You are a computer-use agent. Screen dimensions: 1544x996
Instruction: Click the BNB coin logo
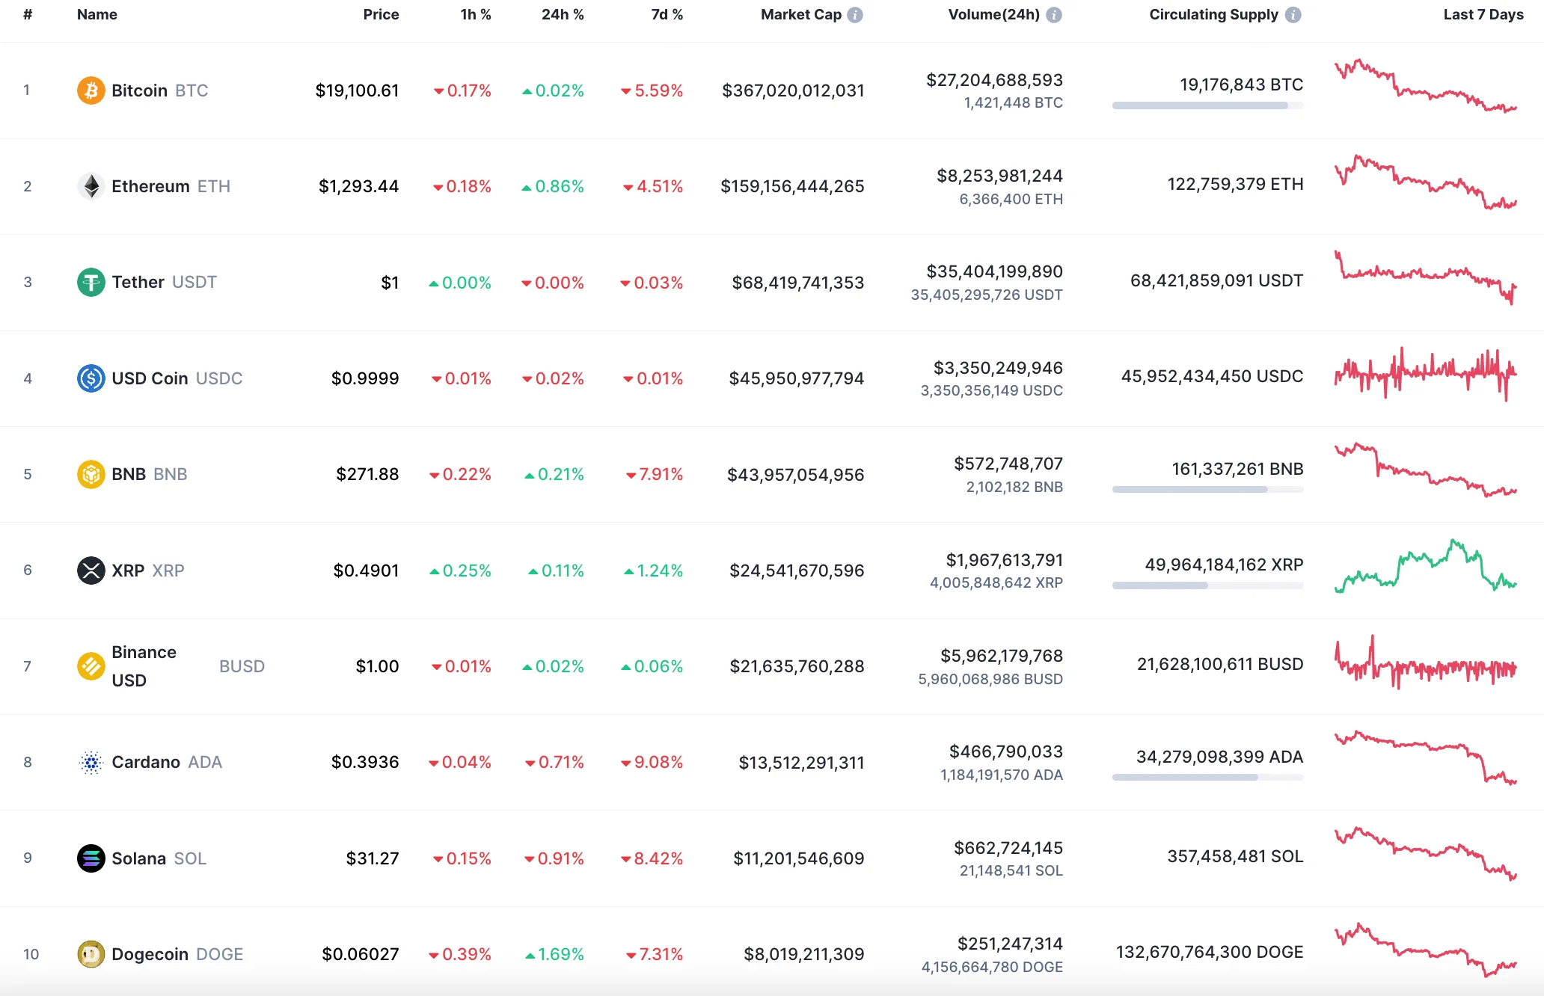tap(91, 474)
